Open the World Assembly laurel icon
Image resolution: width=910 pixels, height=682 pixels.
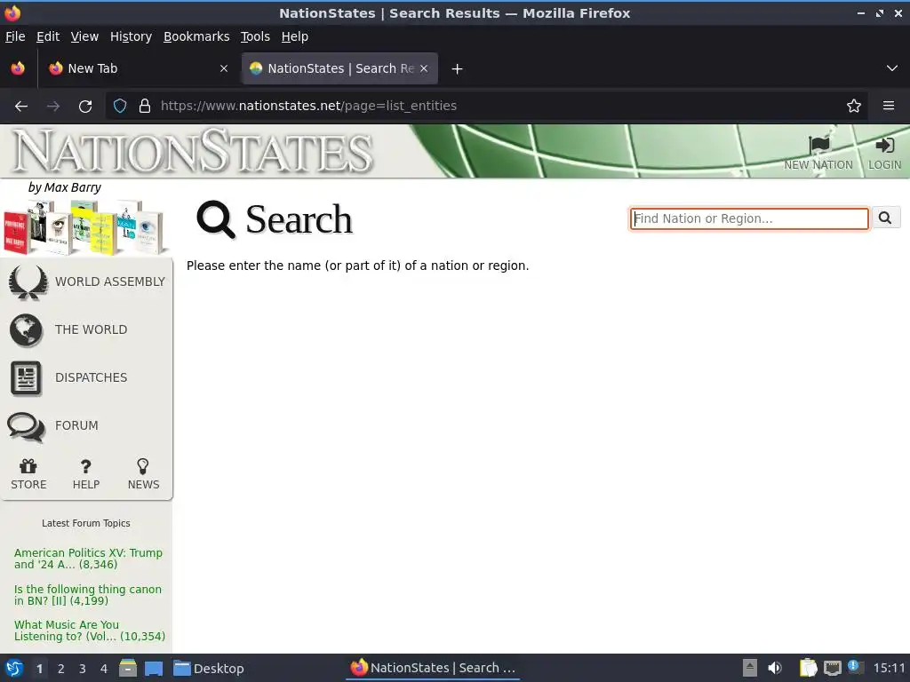coord(28,282)
